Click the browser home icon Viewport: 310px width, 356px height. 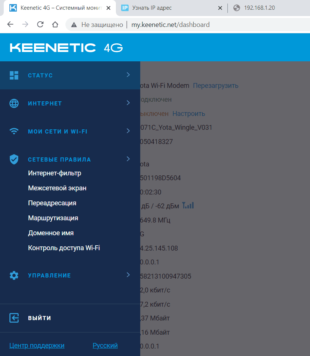click(55, 24)
